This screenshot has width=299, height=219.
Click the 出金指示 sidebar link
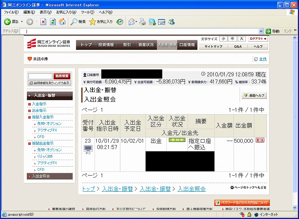(39, 110)
